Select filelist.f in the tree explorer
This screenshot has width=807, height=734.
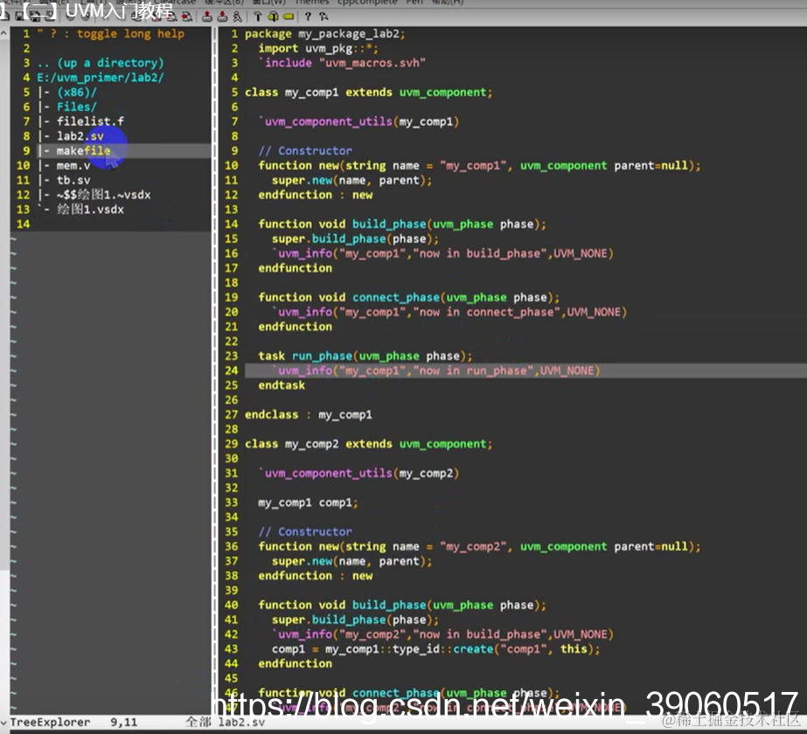pyautogui.click(x=90, y=121)
